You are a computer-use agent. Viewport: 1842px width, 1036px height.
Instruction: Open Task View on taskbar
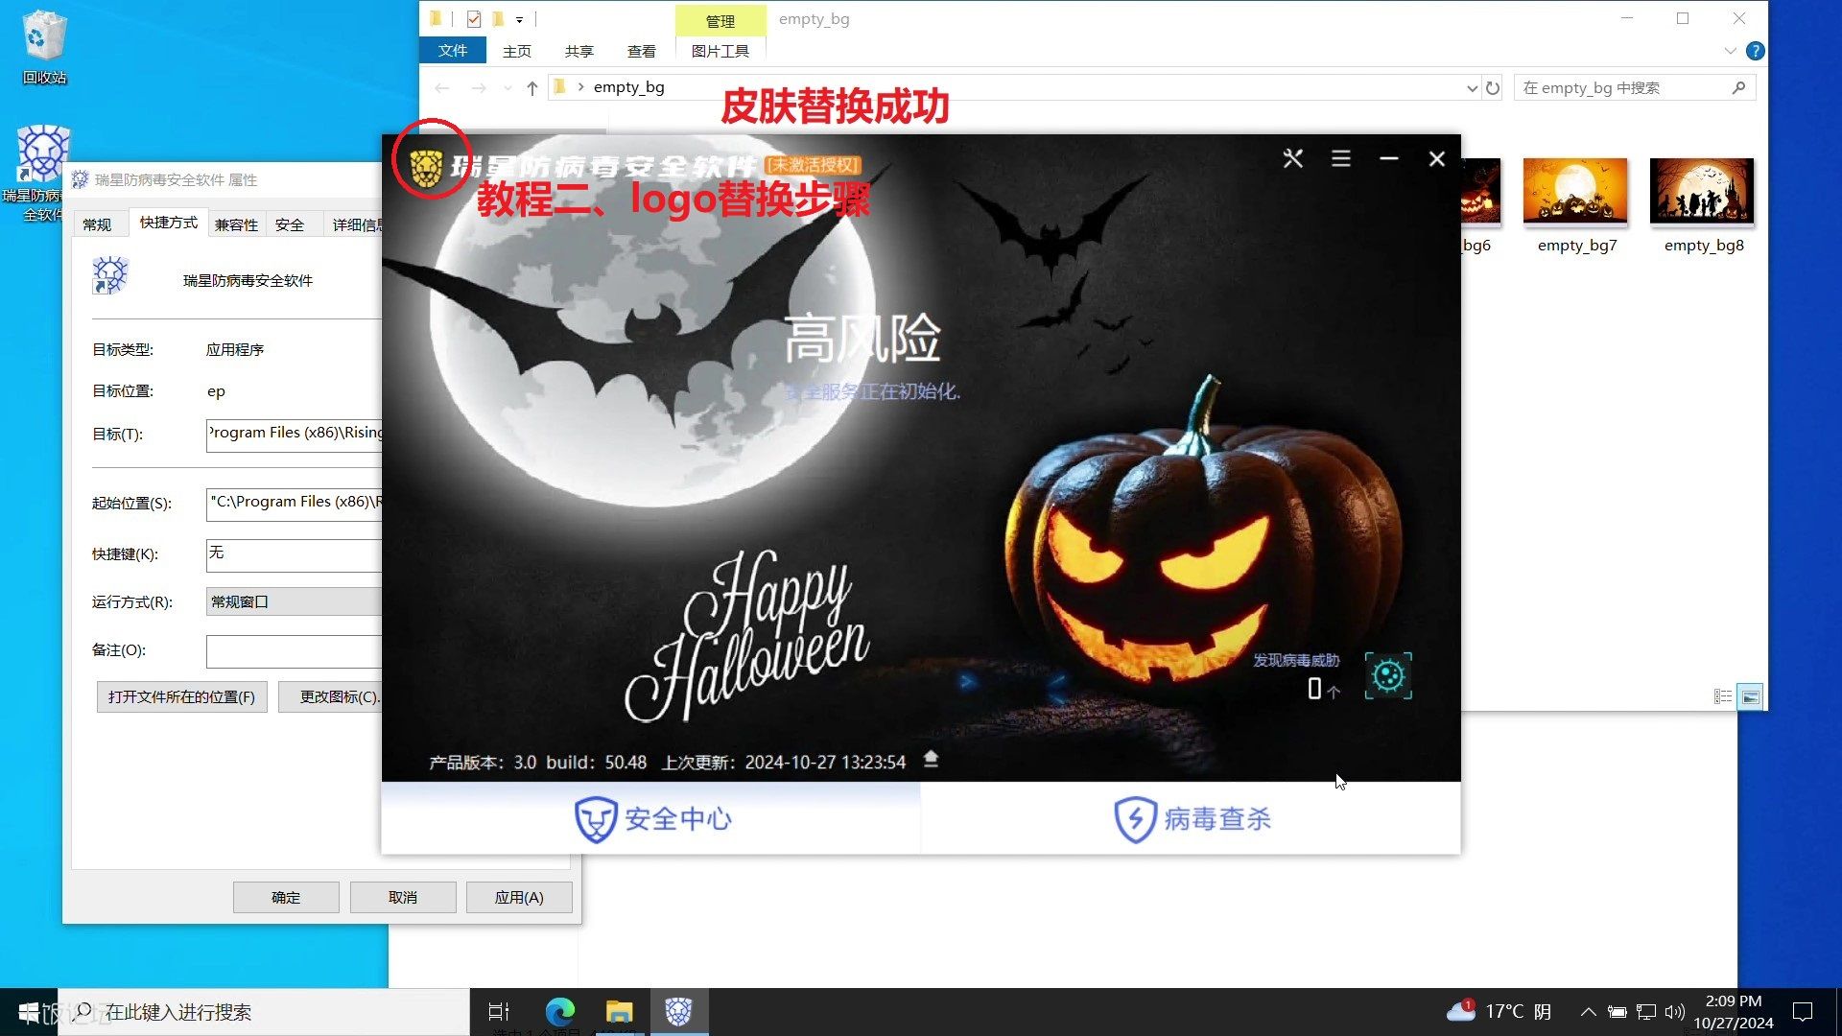click(499, 1011)
